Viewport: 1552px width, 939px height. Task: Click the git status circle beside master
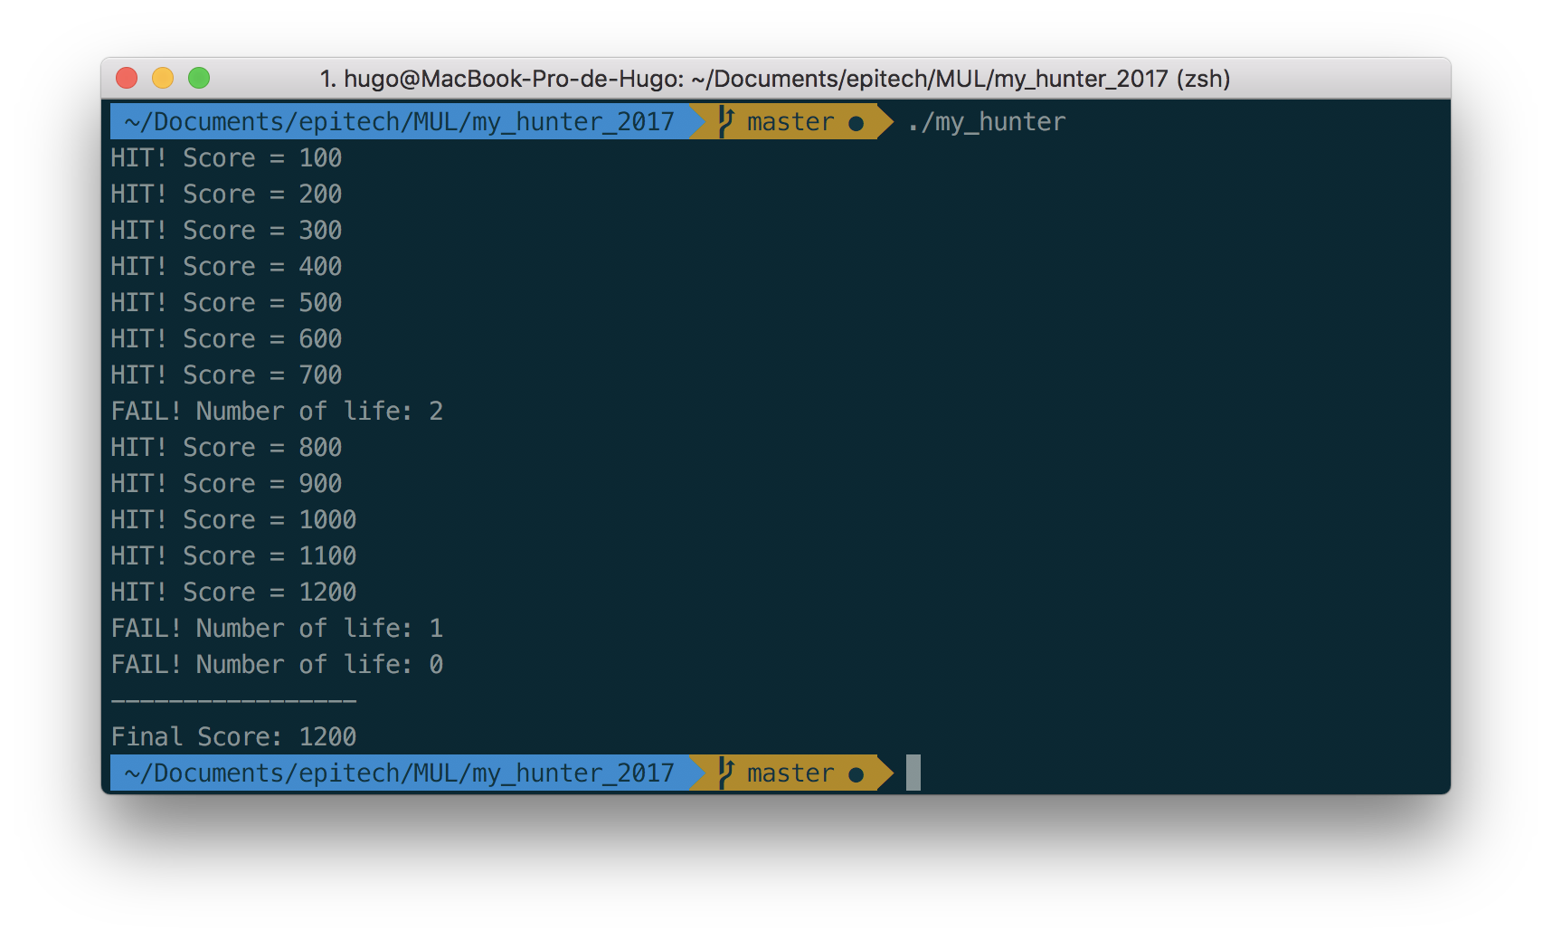pyautogui.click(x=856, y=123)
